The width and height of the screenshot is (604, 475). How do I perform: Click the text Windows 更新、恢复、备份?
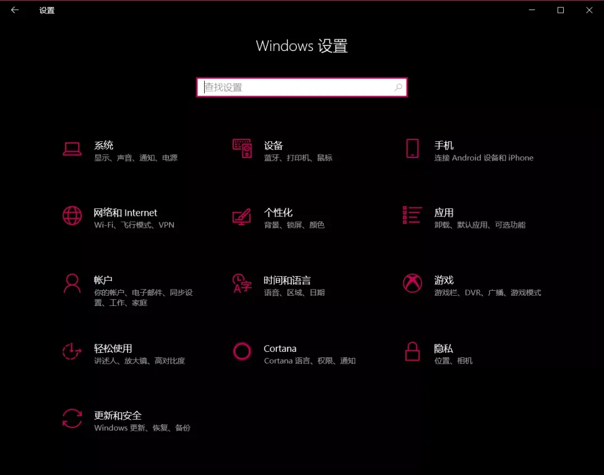[x=142, y=428]
